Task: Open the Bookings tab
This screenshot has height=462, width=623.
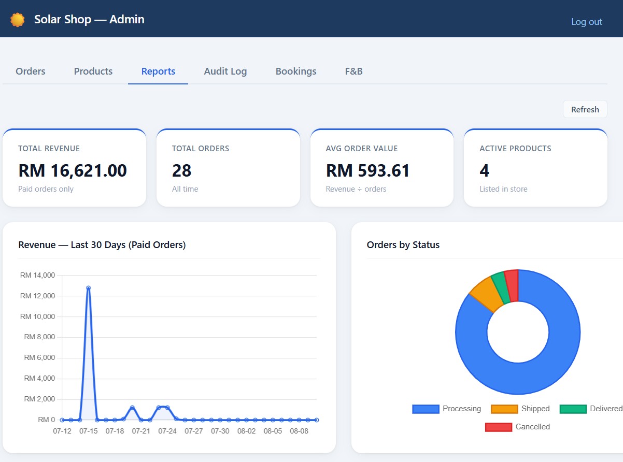Action: pyautogui.click(x=296, y=71)
